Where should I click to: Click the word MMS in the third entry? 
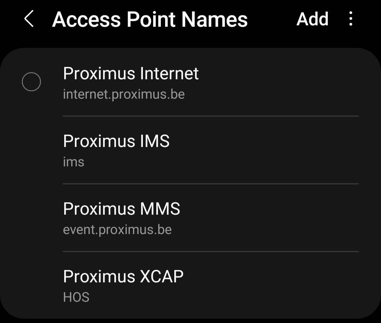pyautogui.click(x=160, y=209)
